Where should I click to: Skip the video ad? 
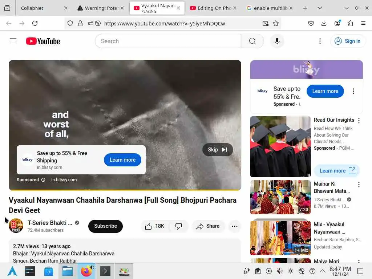point(218,150)
